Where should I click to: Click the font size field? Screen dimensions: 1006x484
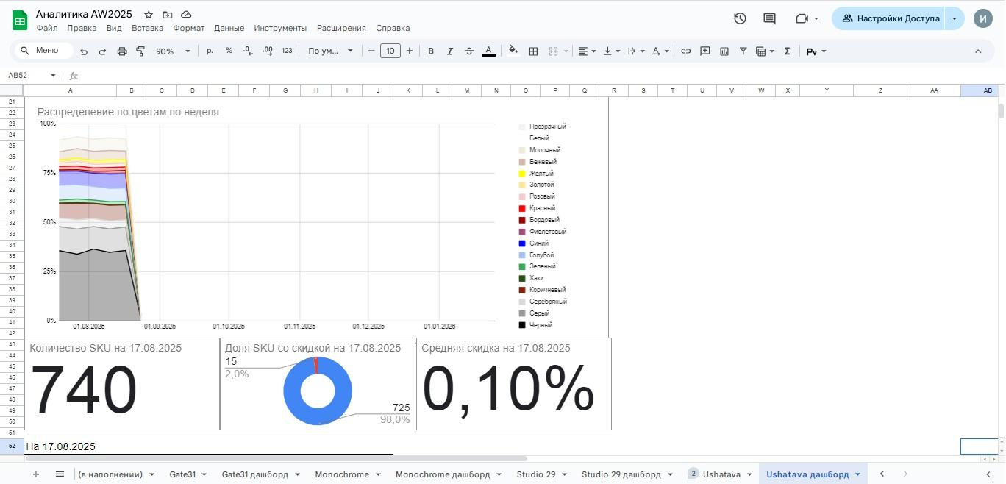[x=390, y=51]
